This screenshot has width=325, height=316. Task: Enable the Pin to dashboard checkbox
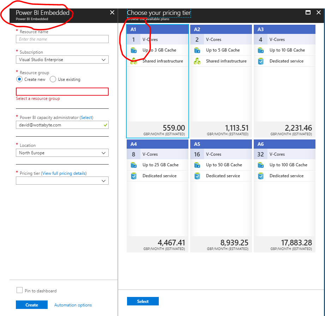pos(19,290)
